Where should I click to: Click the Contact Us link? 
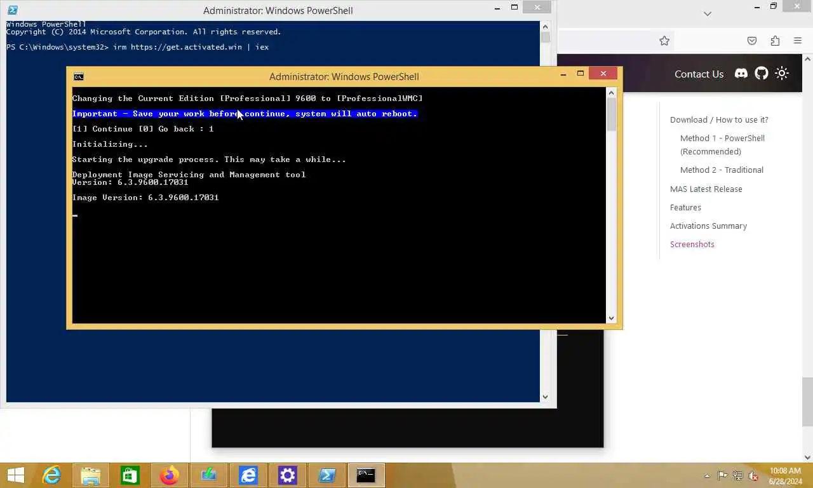click(699, 74)
